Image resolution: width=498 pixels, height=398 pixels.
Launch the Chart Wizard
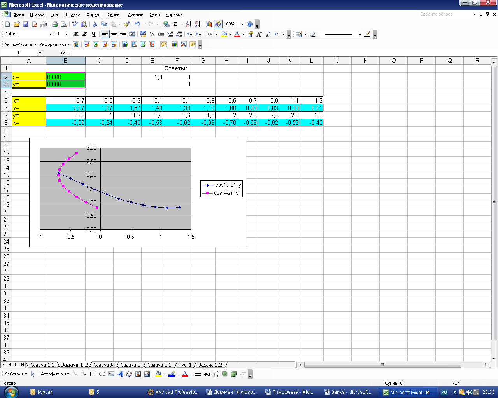coord(209,24)
